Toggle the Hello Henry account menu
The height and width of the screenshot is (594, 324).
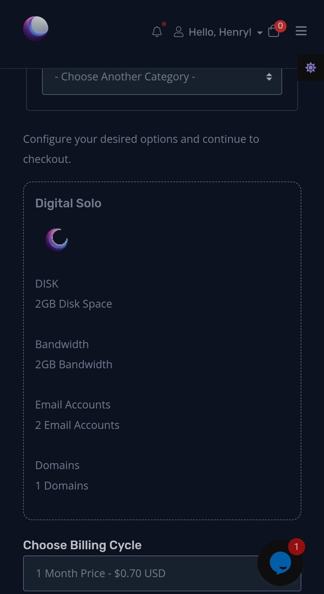(220, 32)
